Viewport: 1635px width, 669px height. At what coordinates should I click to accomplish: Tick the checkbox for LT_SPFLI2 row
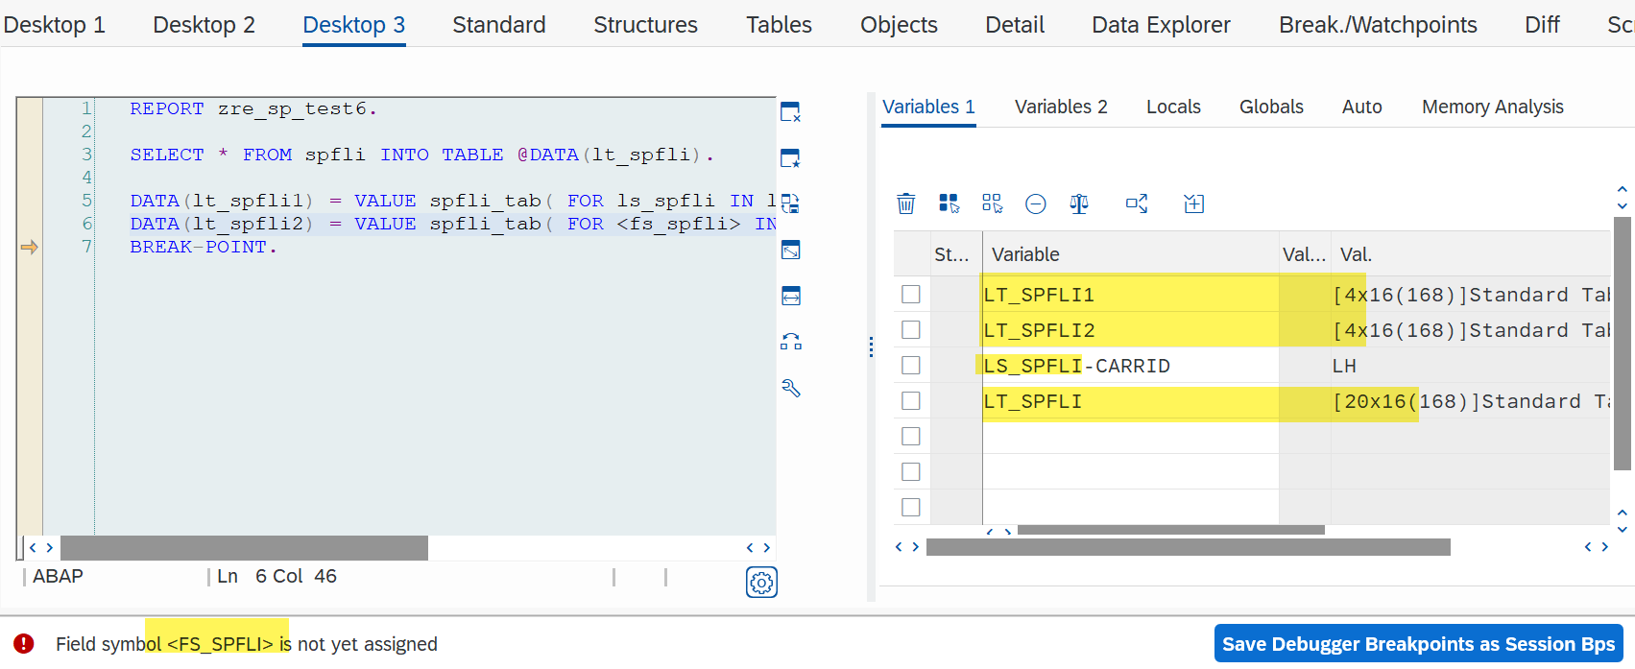tap(911, 330)
